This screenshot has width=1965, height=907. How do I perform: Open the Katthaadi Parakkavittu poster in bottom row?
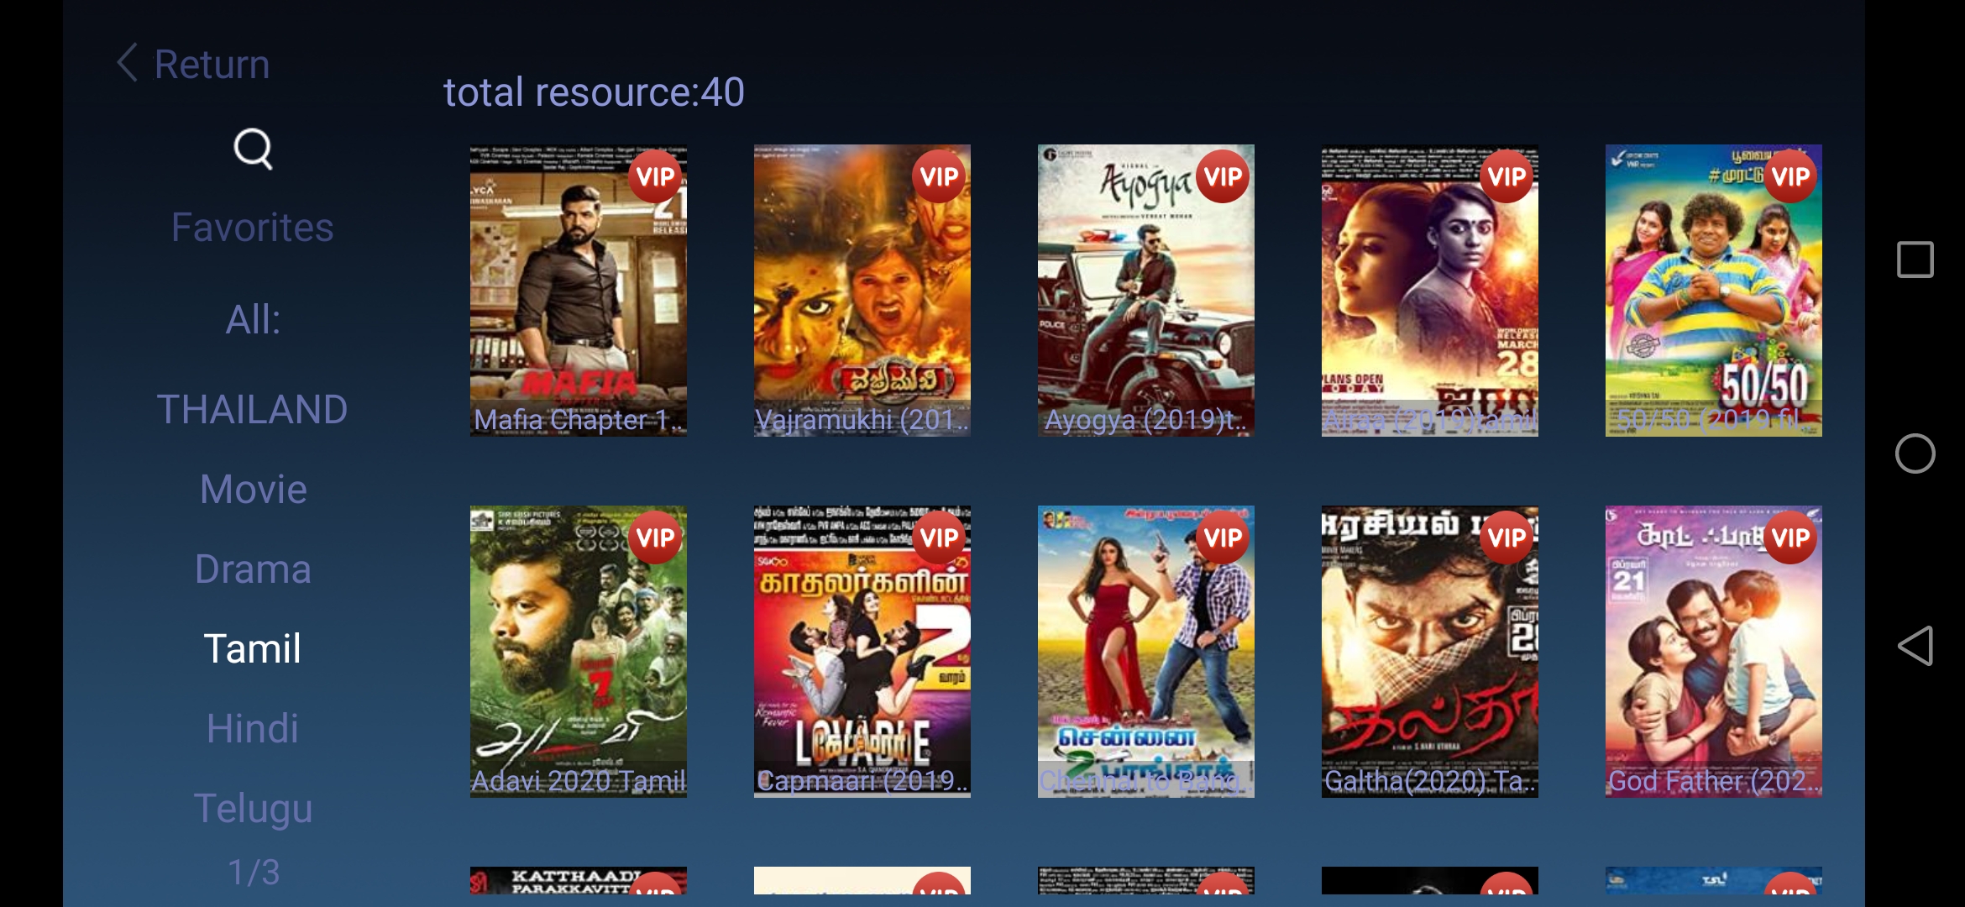(x=579, y=881)
